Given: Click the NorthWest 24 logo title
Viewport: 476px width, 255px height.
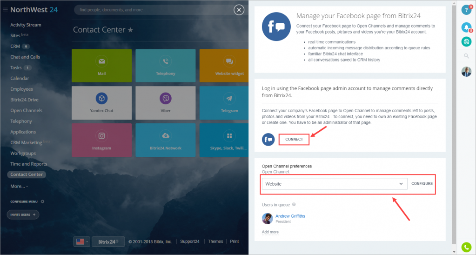Looking at the screenshot, I should click(34, 10).
